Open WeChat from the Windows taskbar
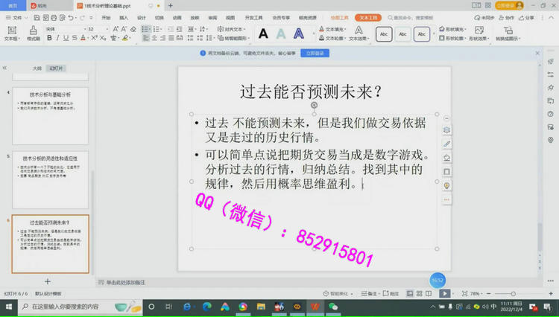 [x=333, y=306]
